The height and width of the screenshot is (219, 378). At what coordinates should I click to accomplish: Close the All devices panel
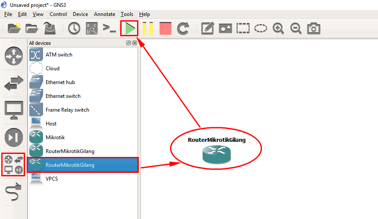click(135, 43)
